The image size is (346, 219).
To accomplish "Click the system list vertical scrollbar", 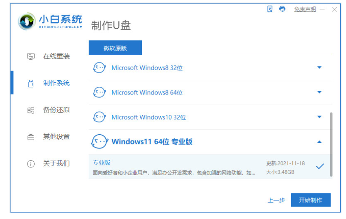I will tap(331, 144).
